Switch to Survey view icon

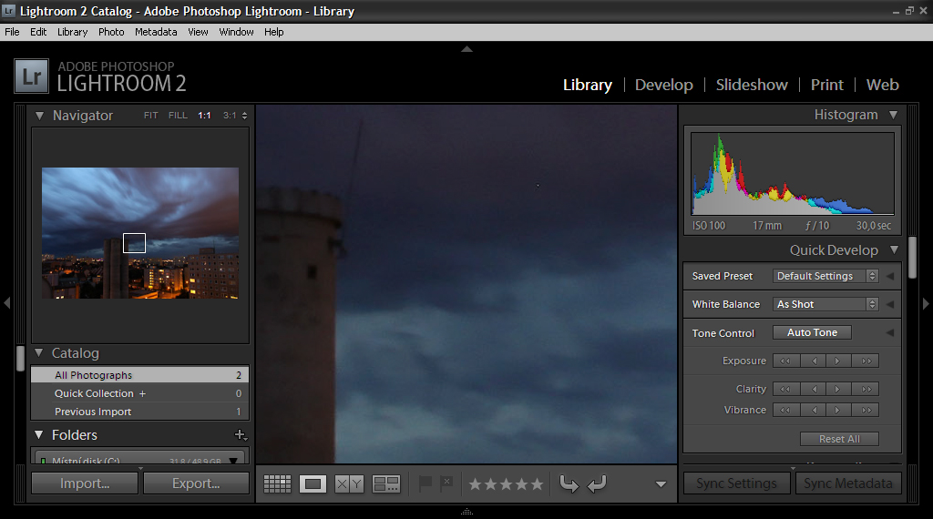386,484
